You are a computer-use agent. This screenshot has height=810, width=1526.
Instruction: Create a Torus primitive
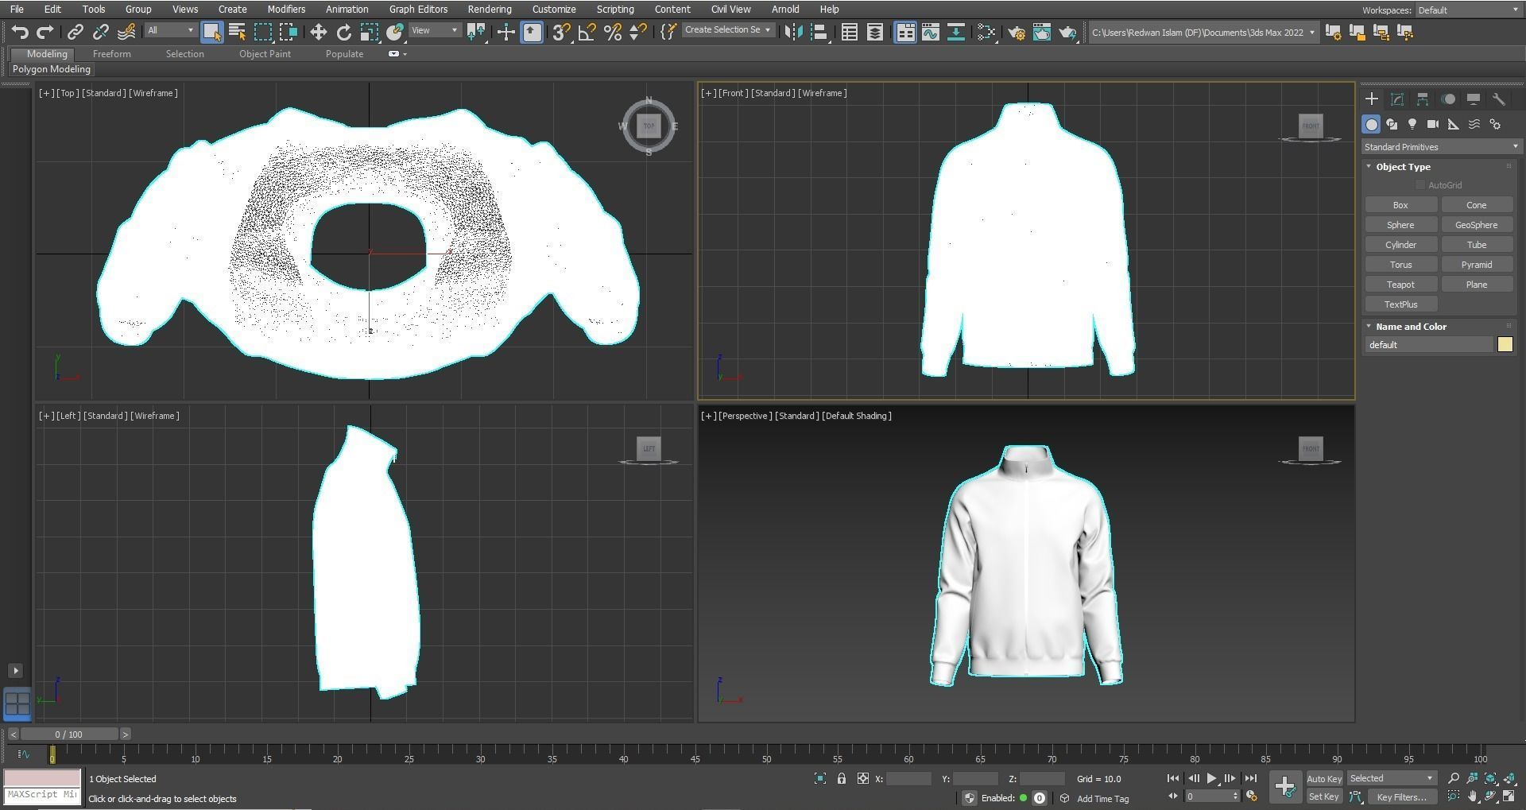pyautogui.click(x=1400, y=265)
